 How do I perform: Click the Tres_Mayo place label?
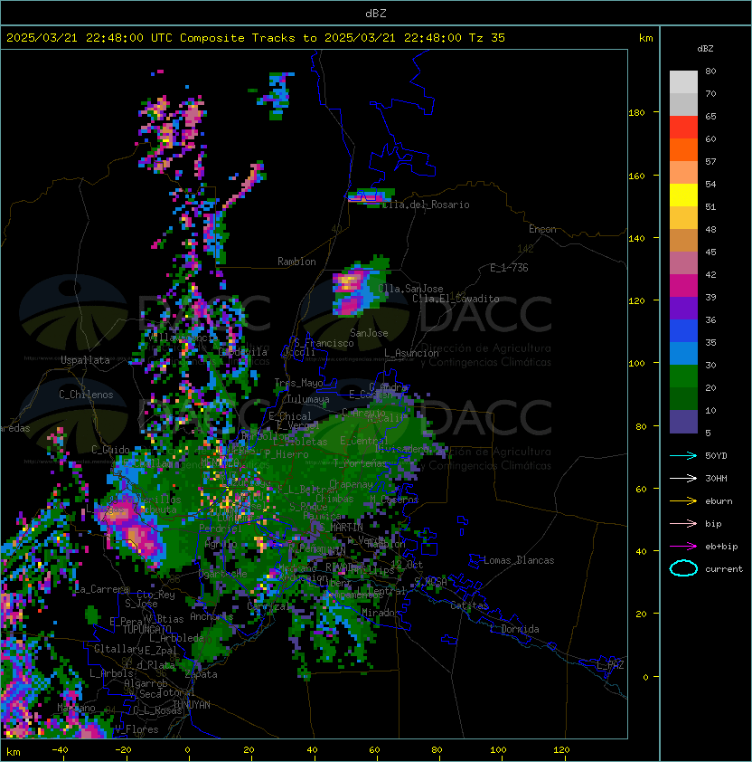[x=298, y=383]
